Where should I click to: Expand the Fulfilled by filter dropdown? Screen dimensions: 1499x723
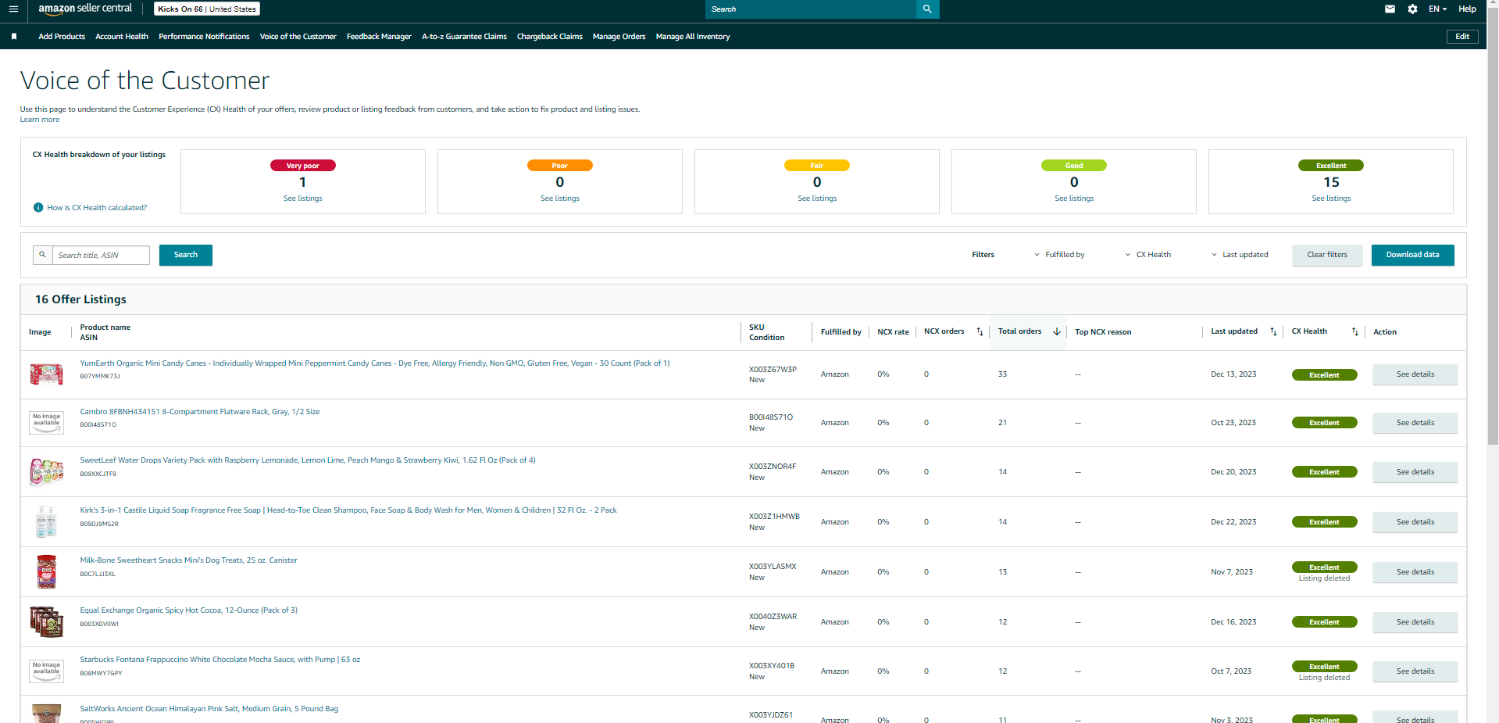pyautogui.click(x=1059, y=255)
